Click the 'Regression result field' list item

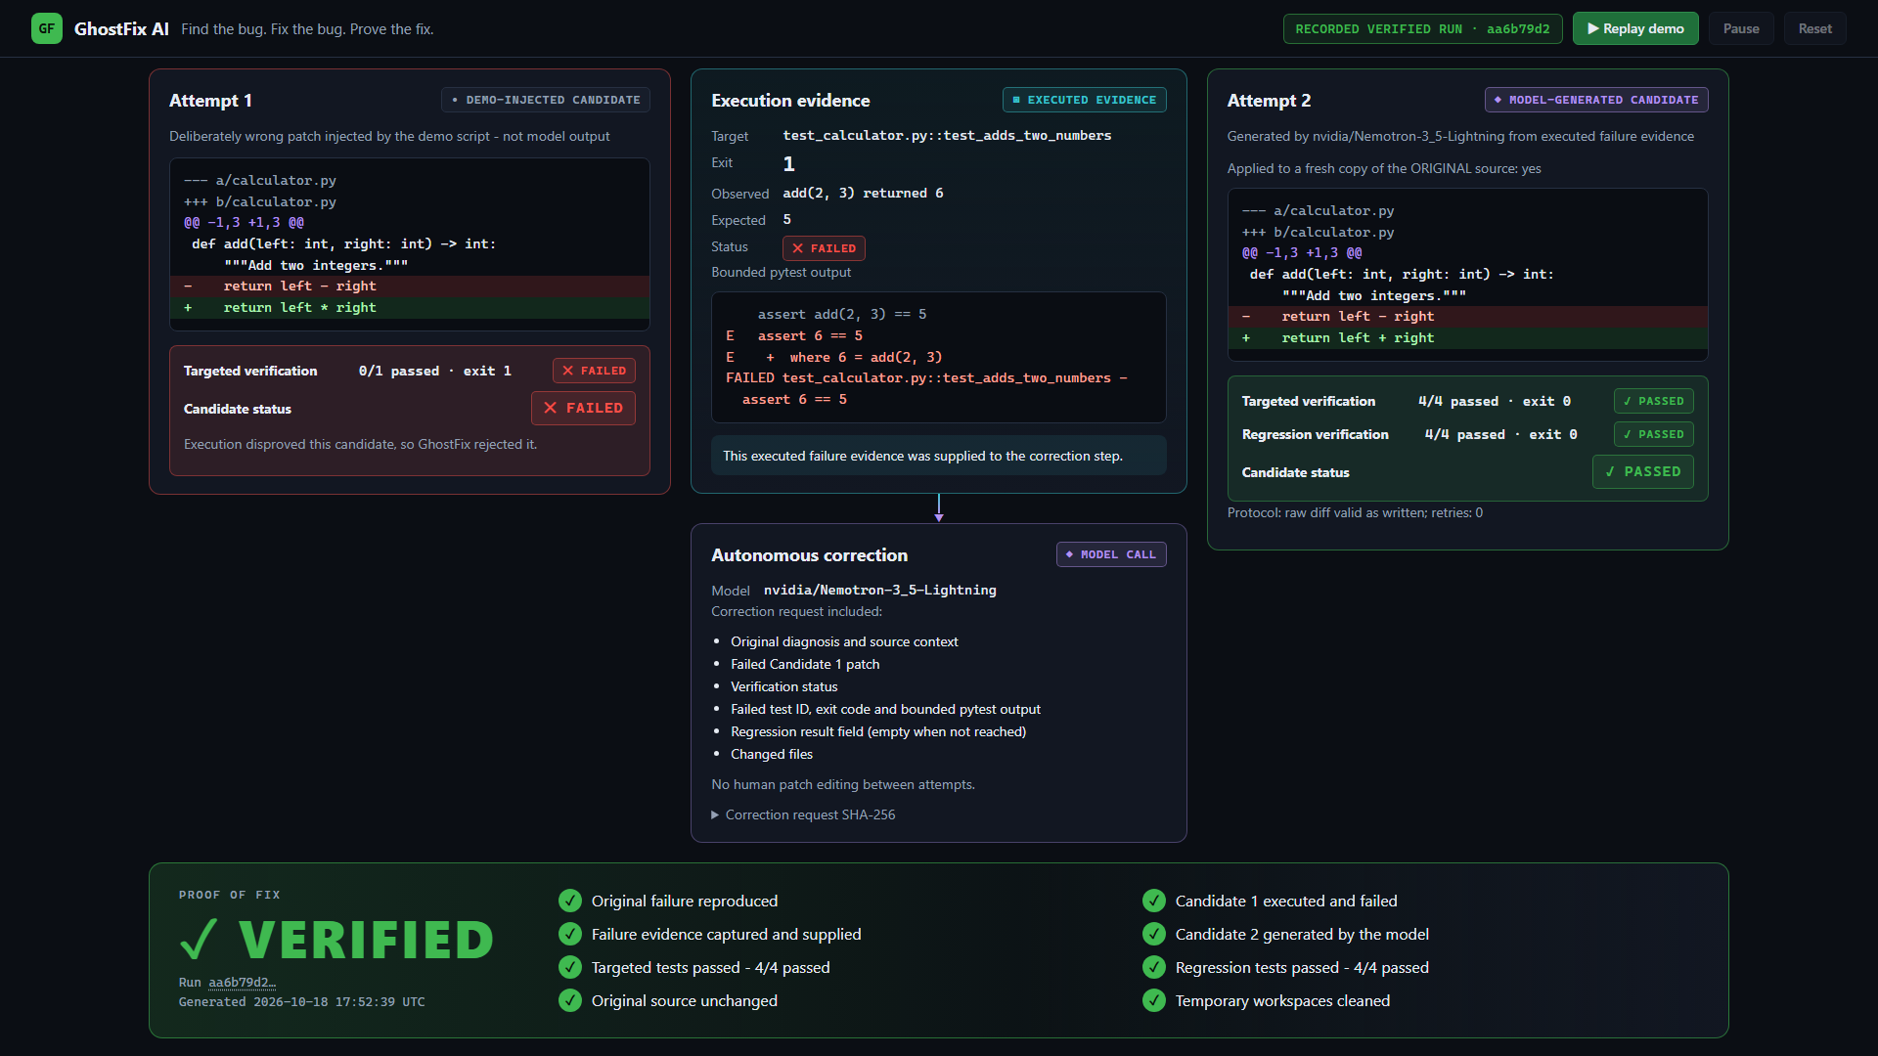click(878, 731)
